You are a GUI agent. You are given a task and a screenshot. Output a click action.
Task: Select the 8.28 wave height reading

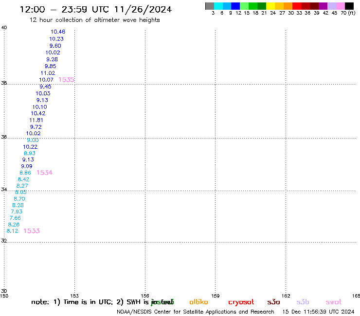(18, 205)
